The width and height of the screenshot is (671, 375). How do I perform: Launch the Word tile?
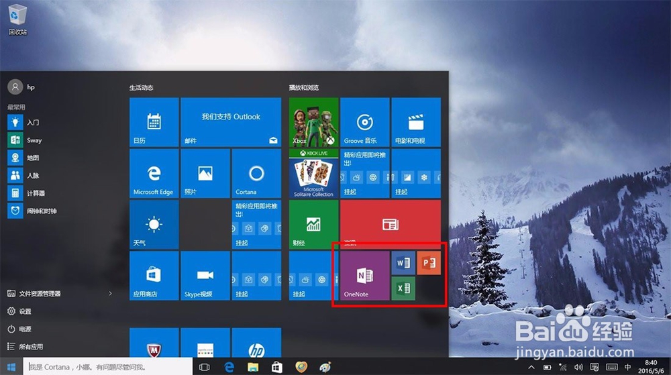point(403,263)
